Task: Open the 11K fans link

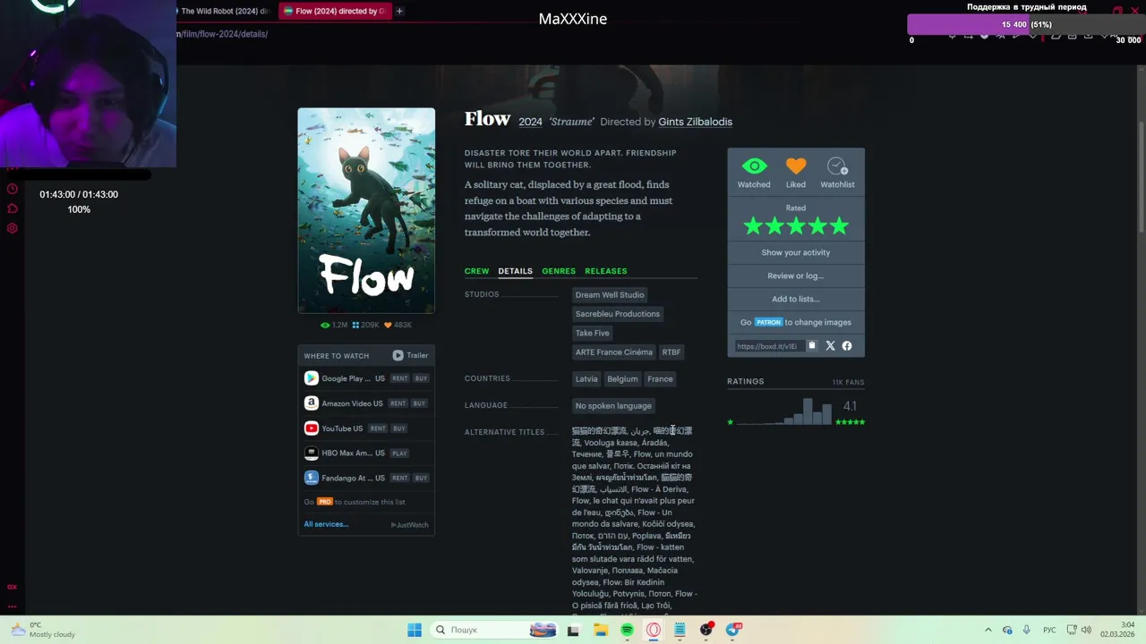Action: (x=848, y=382)
